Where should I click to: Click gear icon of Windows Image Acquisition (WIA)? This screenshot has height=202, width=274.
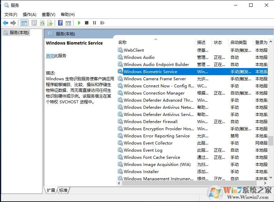(x=120, y=165)
